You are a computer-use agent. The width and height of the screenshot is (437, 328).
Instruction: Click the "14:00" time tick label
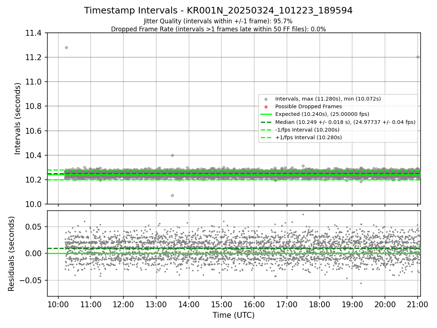[x=189, y=304]
